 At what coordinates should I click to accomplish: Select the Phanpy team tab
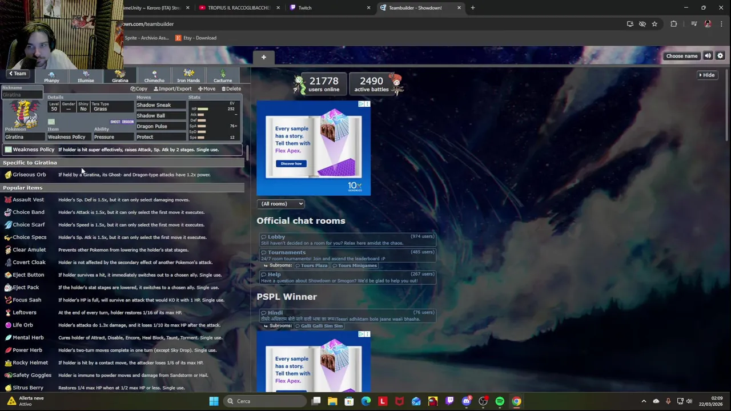pyautogui.click(x=51, y=76)
